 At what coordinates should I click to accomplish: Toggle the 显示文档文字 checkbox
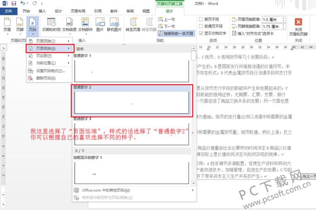click(201, 33)
